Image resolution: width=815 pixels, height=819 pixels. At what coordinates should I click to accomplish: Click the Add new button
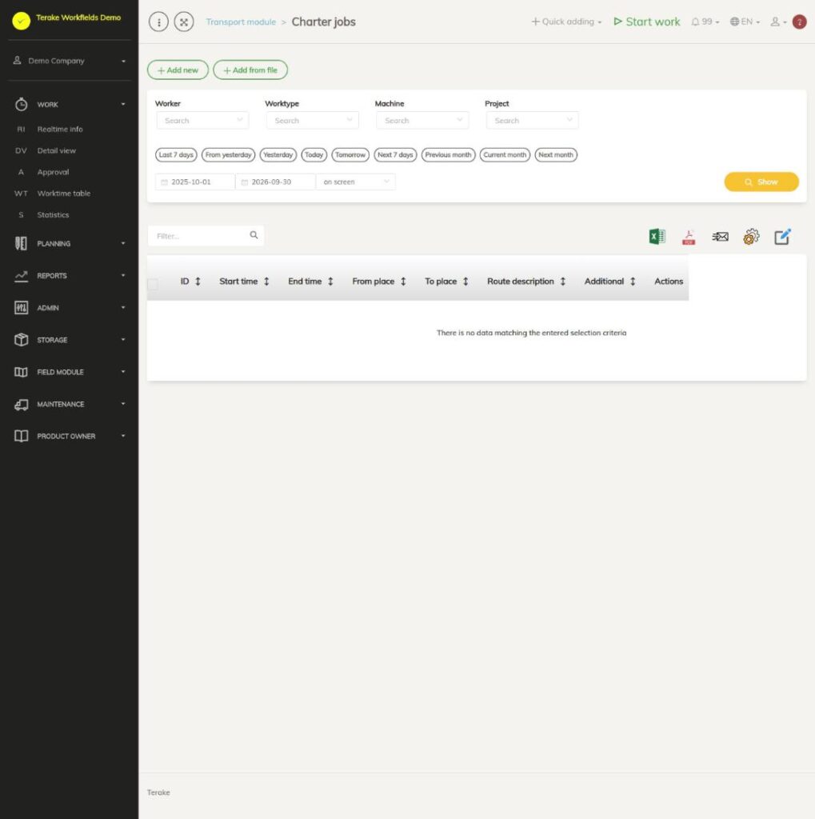click(x=178, y=70)
